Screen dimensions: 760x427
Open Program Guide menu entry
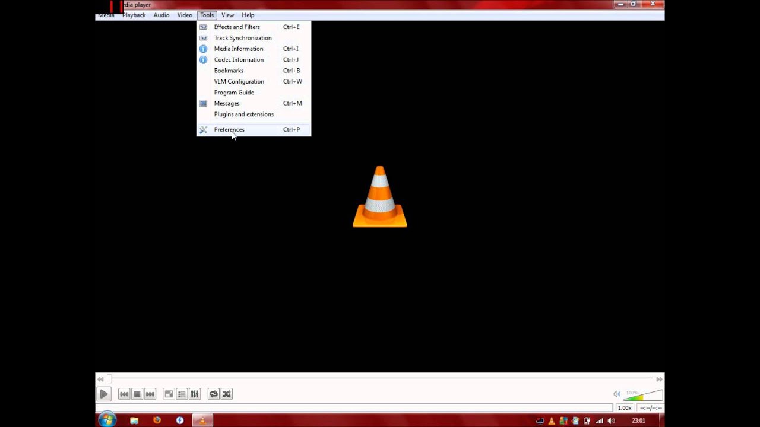click(x=254, y=93)
